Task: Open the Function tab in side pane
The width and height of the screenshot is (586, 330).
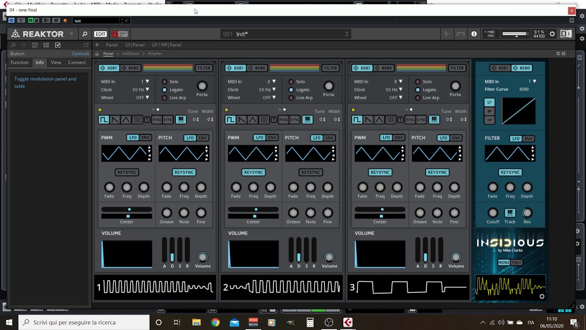Action: pyautogui.click(x=20, y=62)
